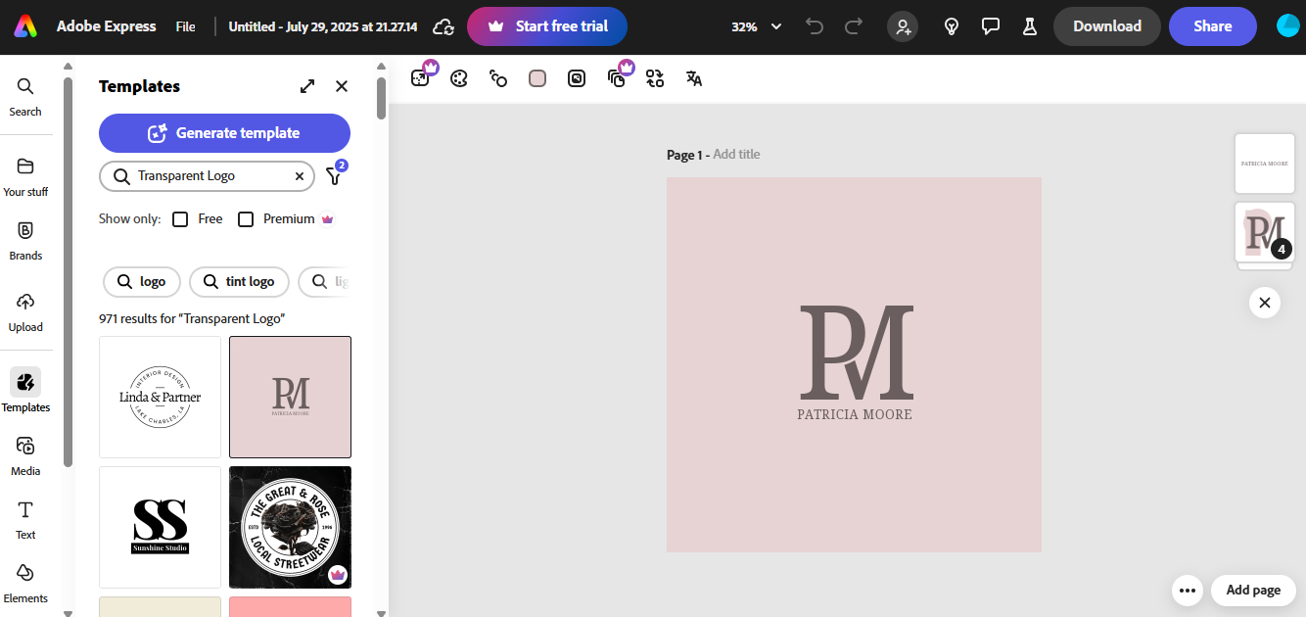Click the invite collaborators icon
1306x617 pixels.
(903, 26)
